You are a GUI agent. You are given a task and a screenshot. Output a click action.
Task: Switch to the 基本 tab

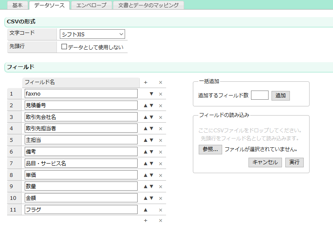click(18, 5)
